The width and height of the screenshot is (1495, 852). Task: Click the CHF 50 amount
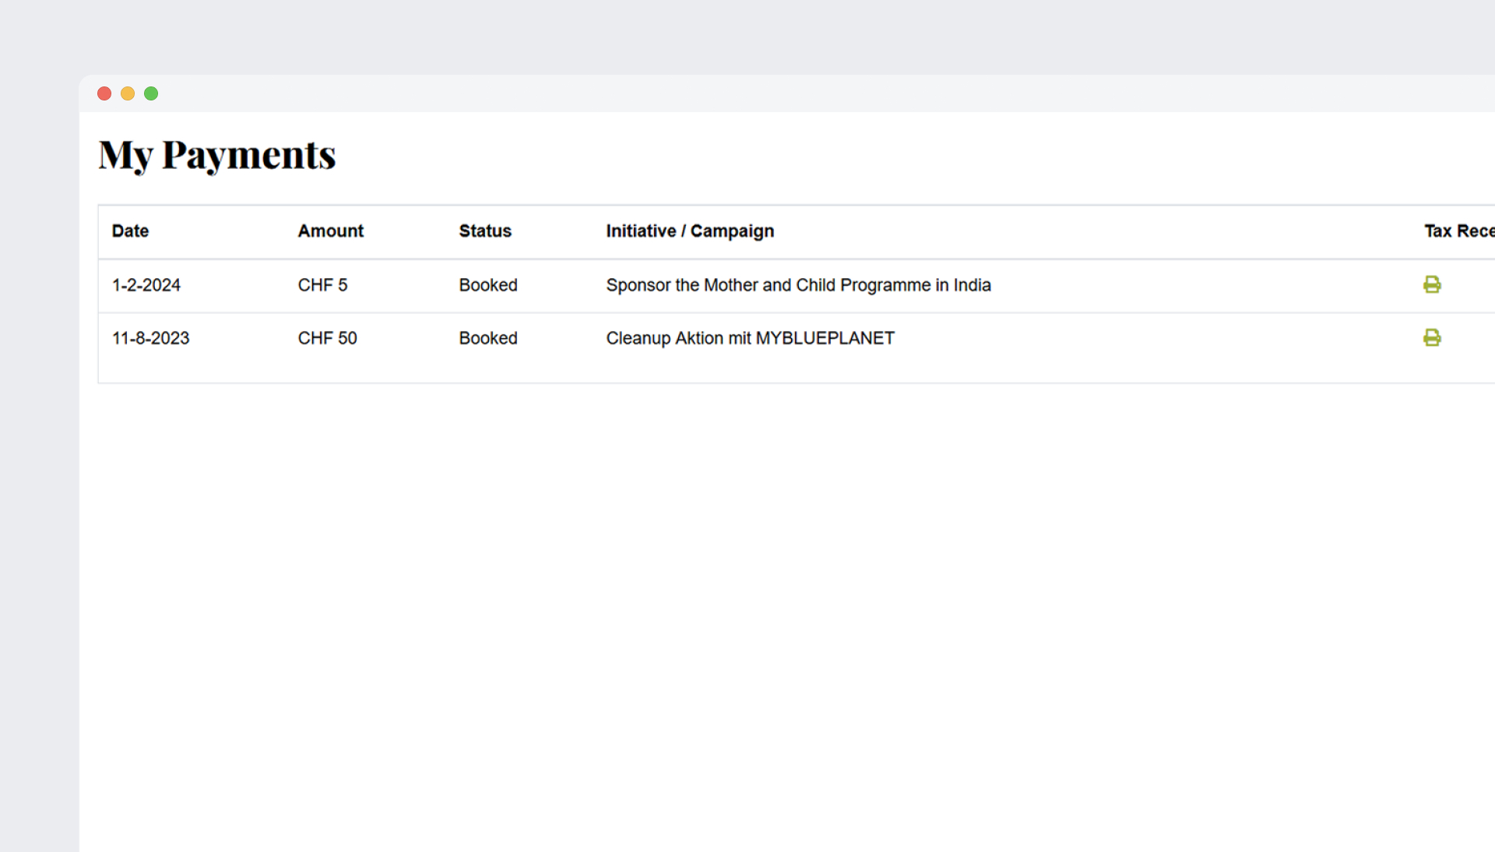327,338
